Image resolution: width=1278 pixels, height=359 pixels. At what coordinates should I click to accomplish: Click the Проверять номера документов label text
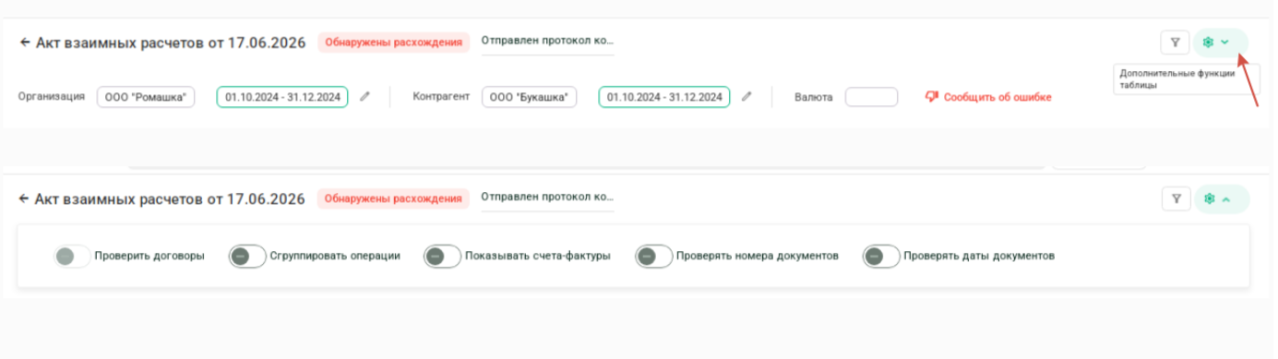click(x=758, y=256)
